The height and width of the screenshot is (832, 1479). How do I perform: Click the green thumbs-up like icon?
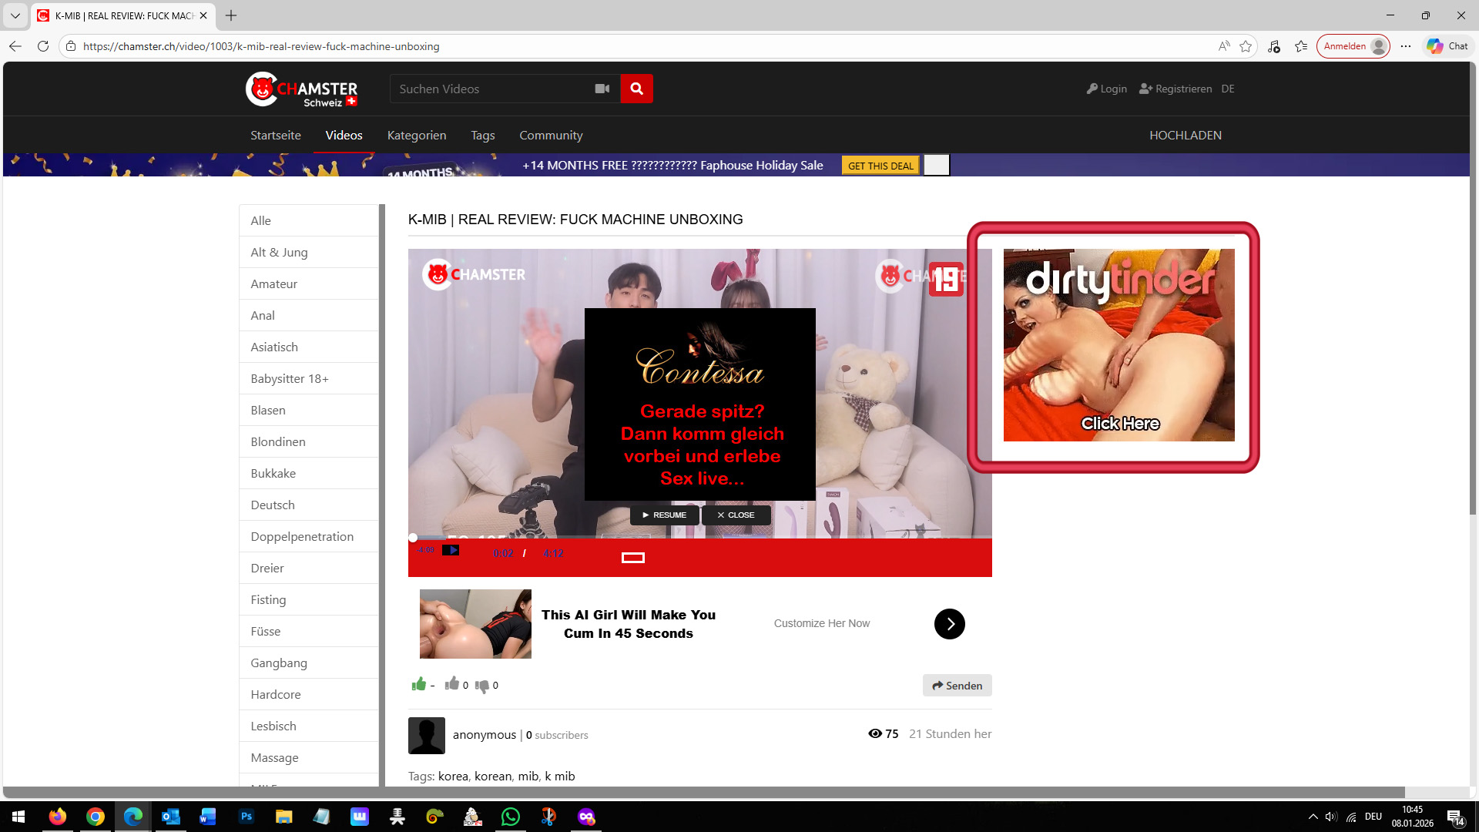point(419,684)
